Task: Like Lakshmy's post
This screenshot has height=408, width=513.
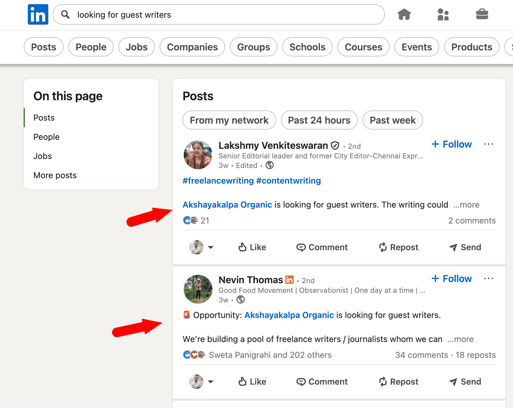Action: click(x=252, y=247)
